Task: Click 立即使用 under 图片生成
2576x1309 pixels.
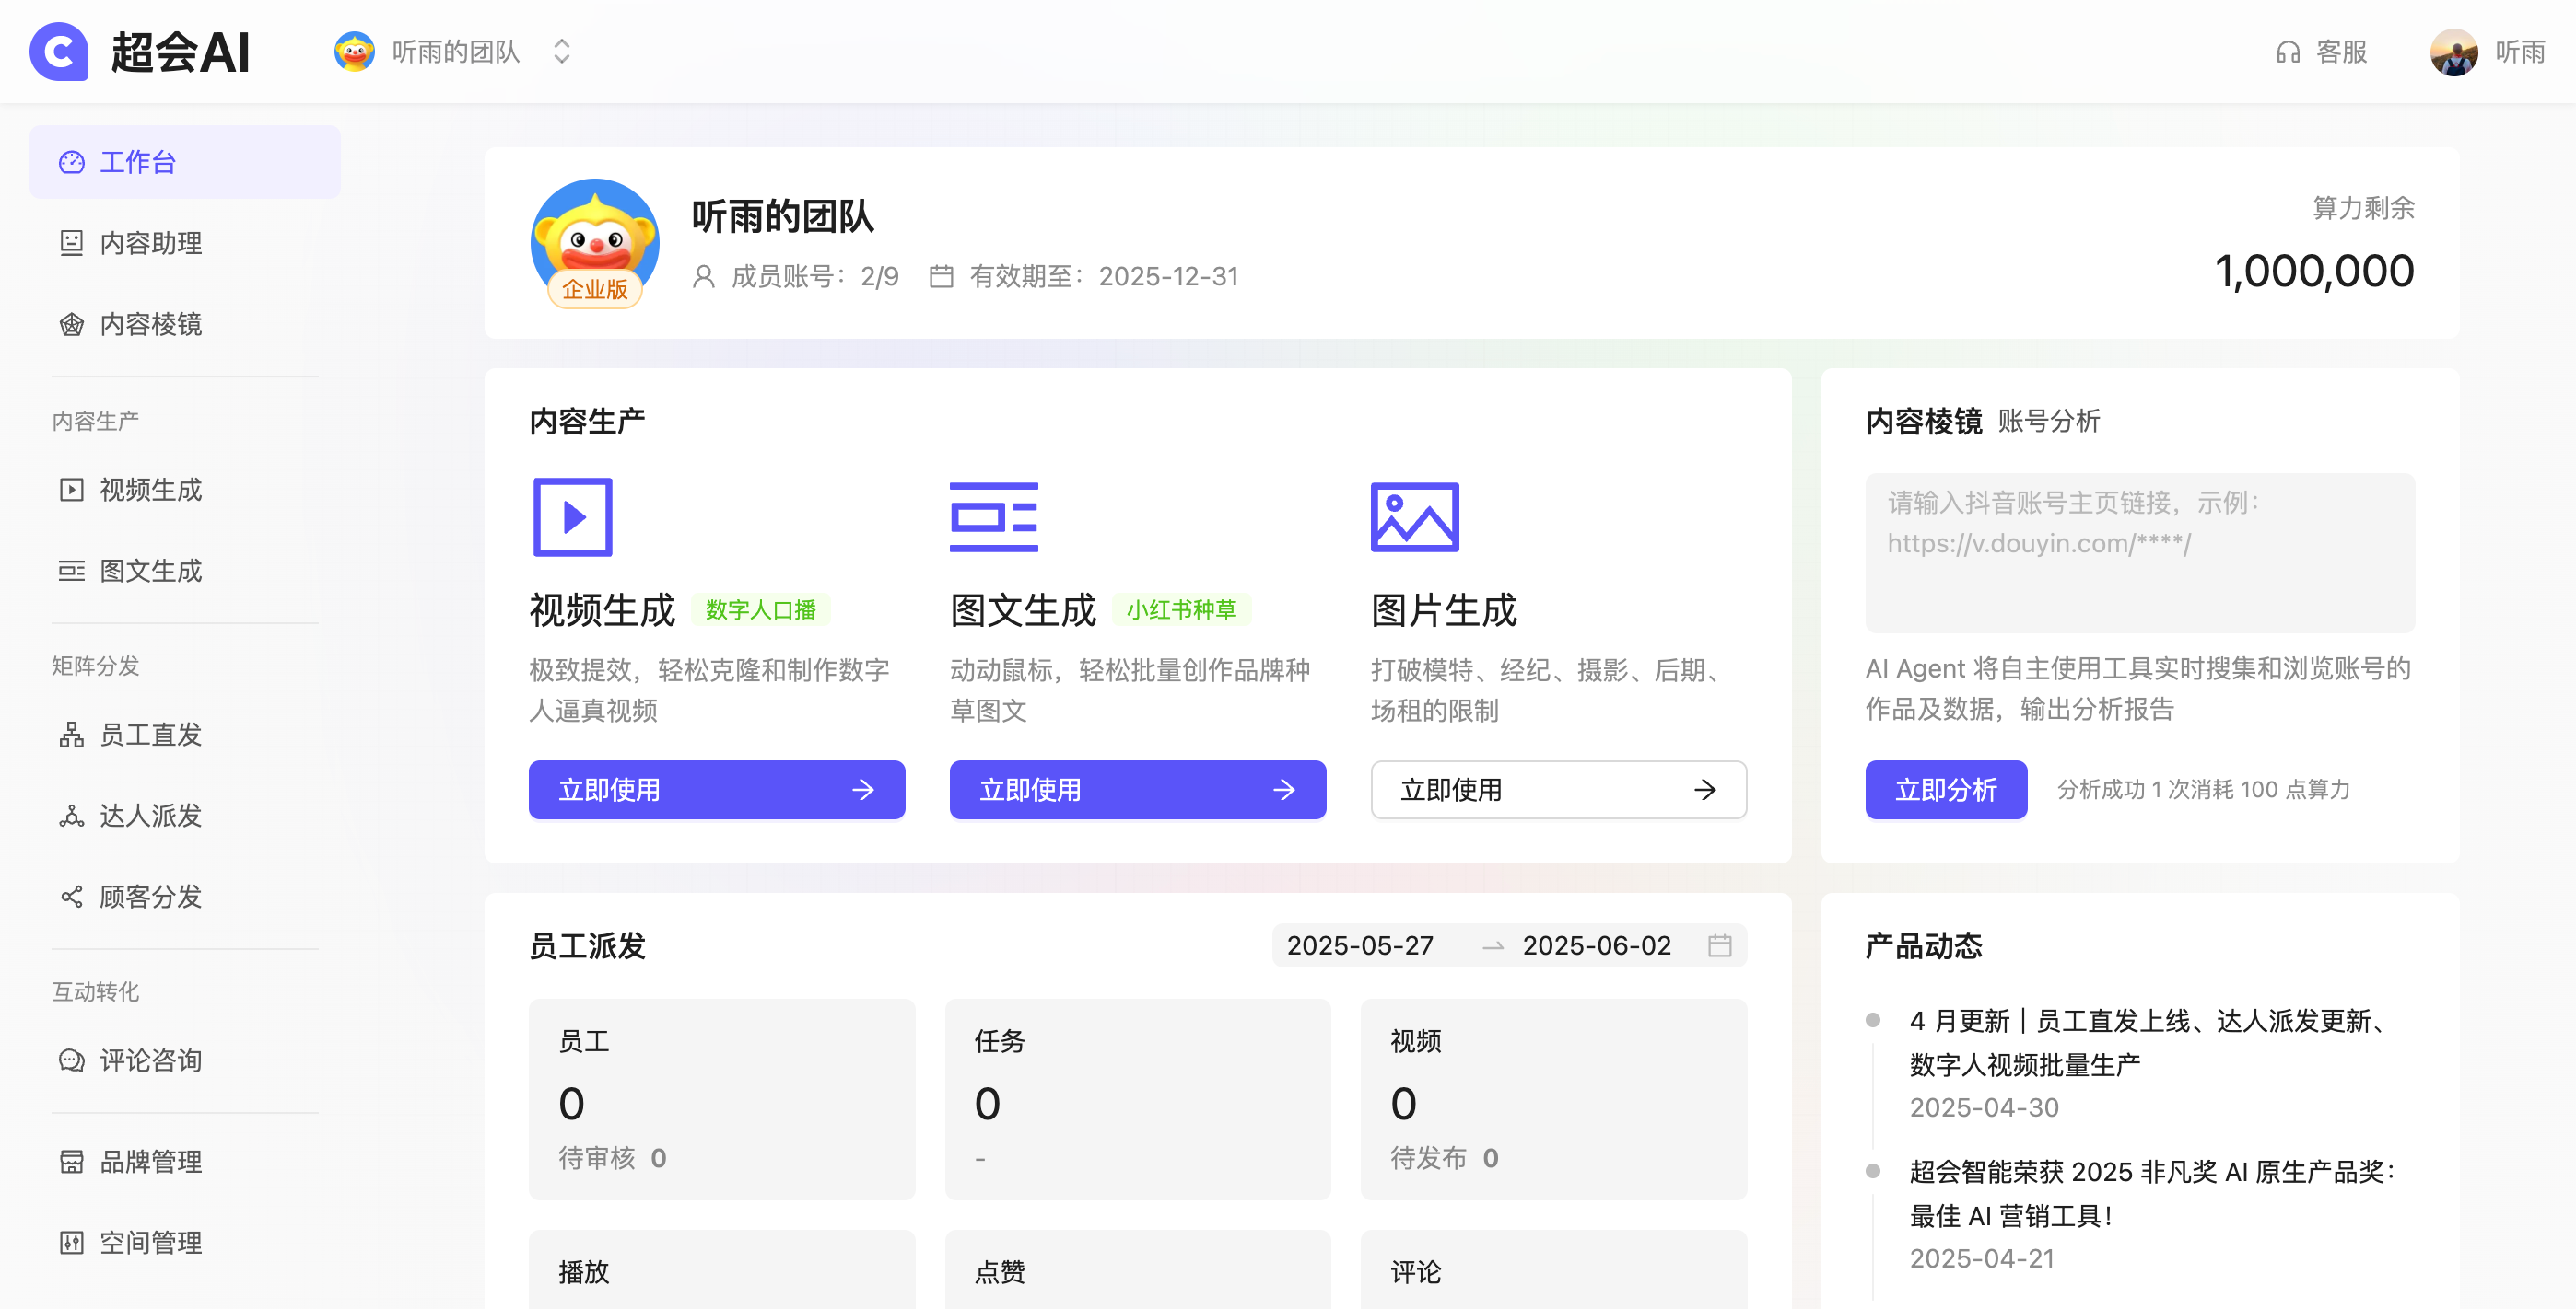Action: (x=1559, y=790)
